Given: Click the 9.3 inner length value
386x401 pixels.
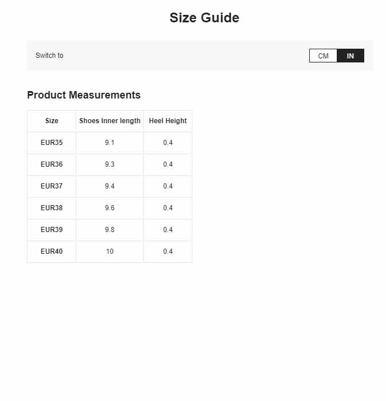Looking at the screenshot, I should pyautogui.click(x=109, y=164).
